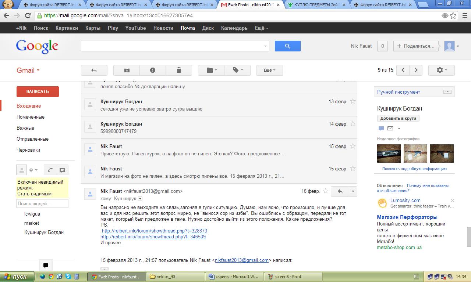Screen dimensions: 471x303
Task: Open Диск in the Google bar
Action: 208,28
